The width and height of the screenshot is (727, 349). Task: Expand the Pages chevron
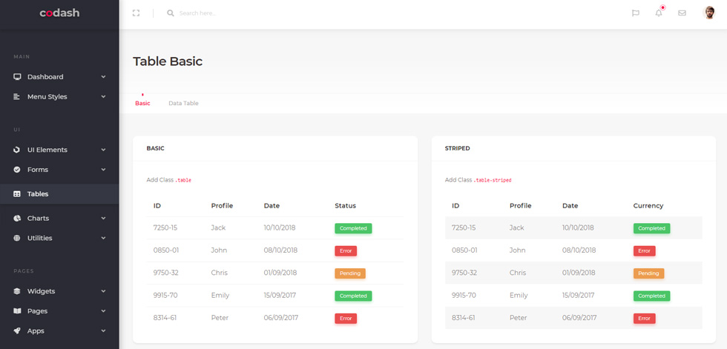[x=103, y=311]
